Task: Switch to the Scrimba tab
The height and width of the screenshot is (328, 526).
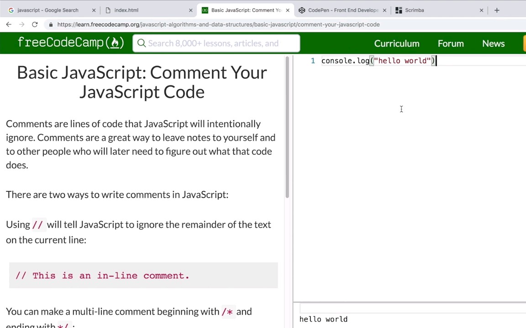Action: point(414,10)
